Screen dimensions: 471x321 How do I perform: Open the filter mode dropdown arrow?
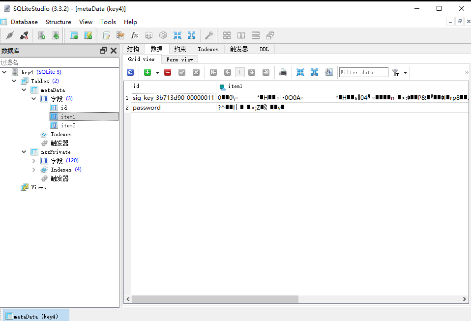[x=405, y=73]
